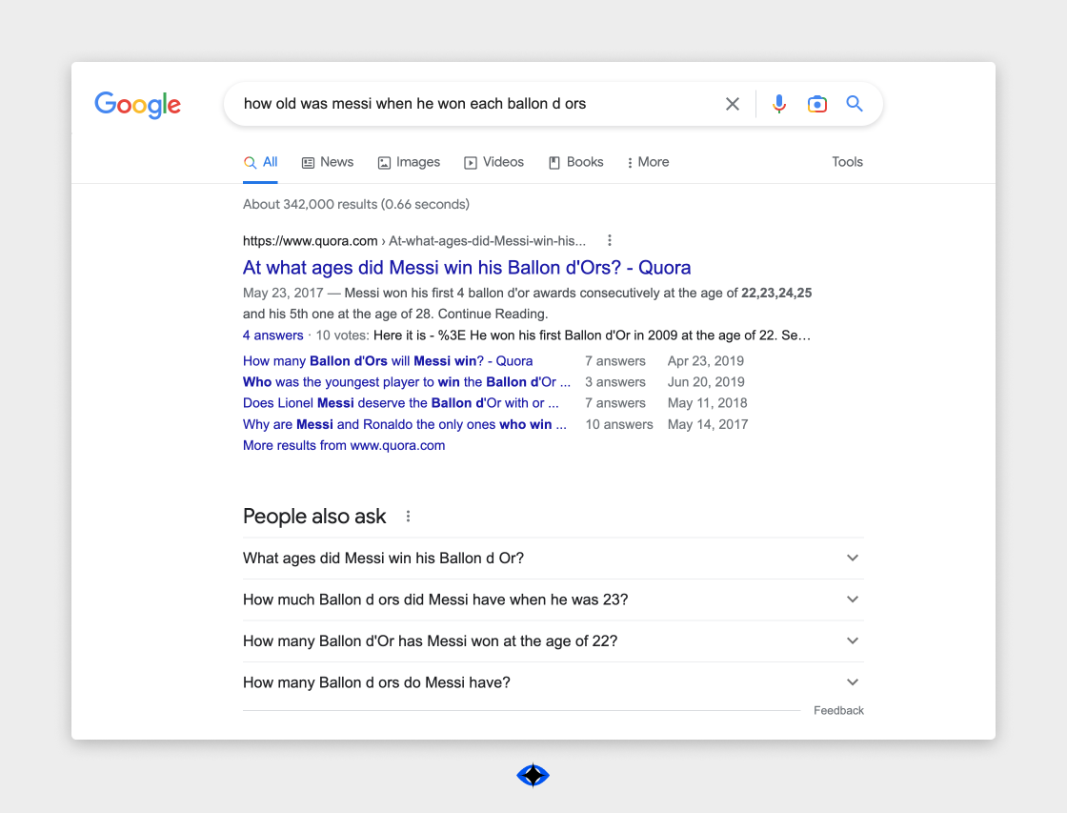Open Google Lens camera search icon

[817, 104]
